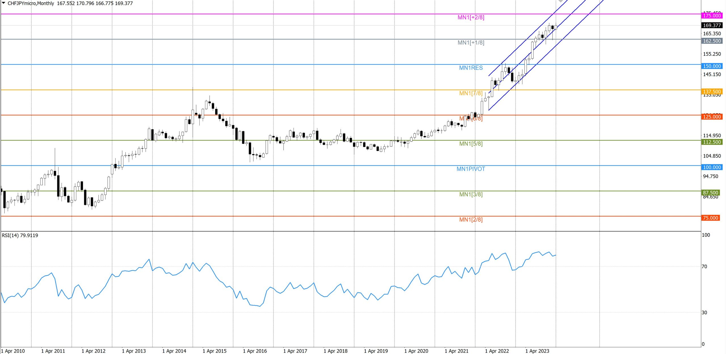Click the RSI(14) 79.9119 indicator label
The width and height of the screenshot is (726, 354).
click(20, 235)
